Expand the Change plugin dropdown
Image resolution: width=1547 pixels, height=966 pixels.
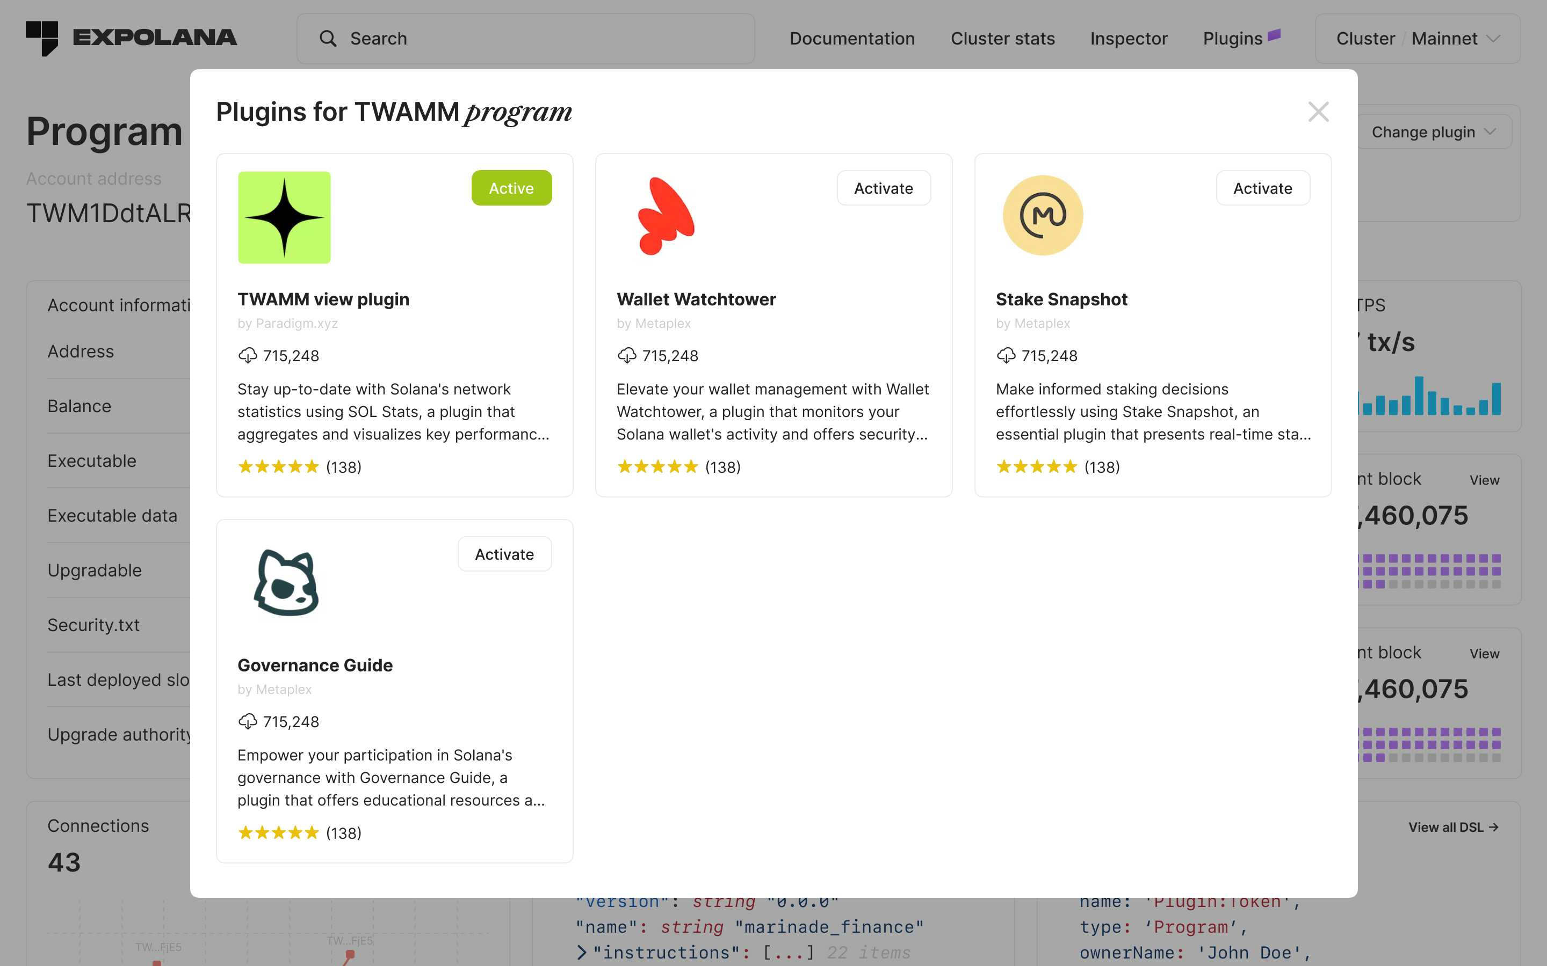point(1432,132)
